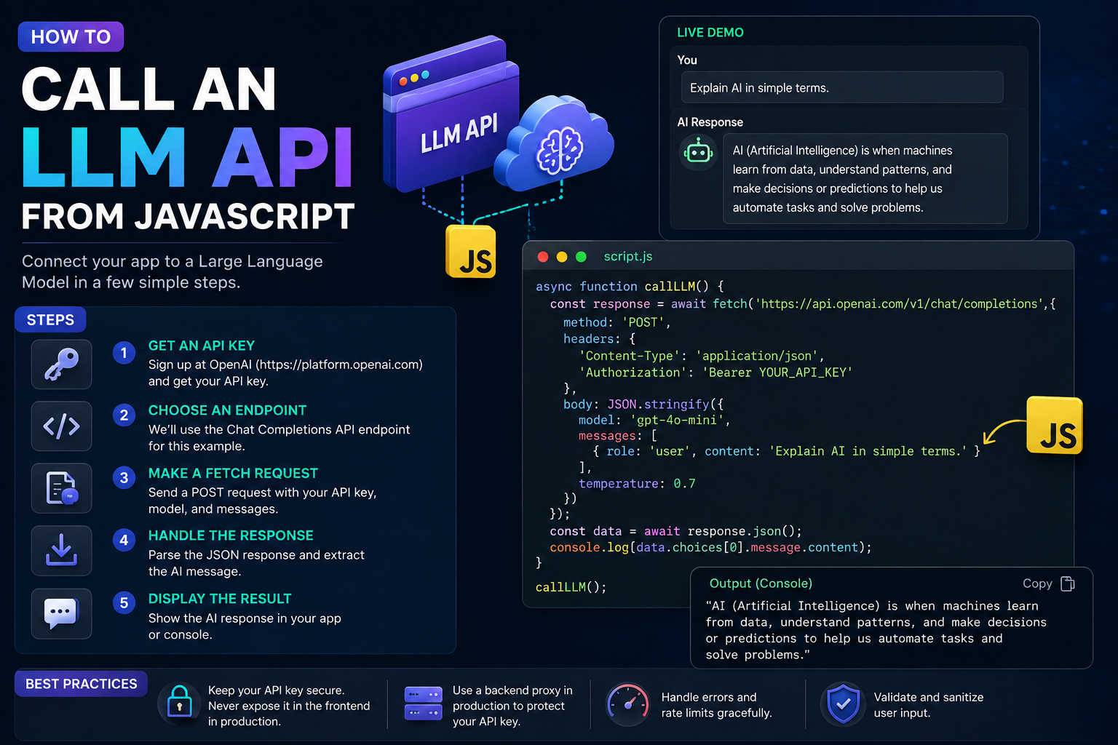The image size is (1118, 745).
Task: Click the const data = await response.json() line
Action: click(x=675, y=531)
